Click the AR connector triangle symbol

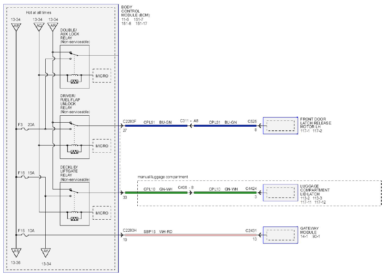53,27
